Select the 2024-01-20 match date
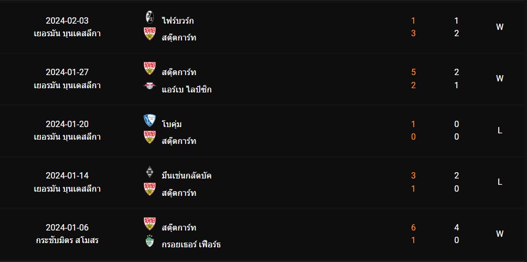527x262 pixels. (x=67, y=124)
